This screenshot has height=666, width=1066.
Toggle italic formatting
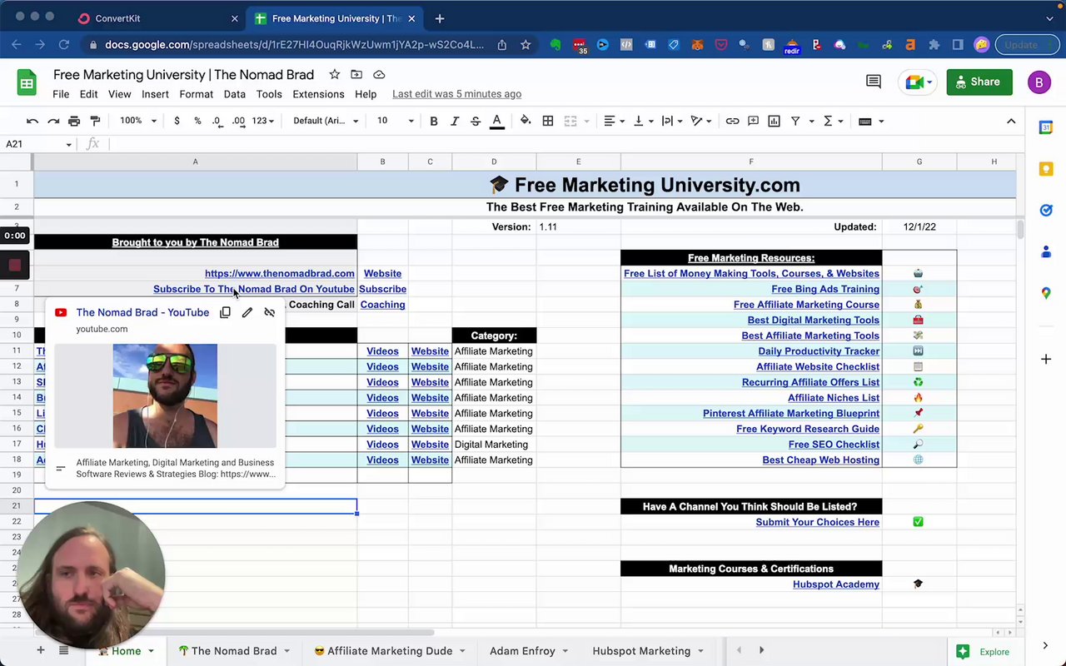(455, 121)
